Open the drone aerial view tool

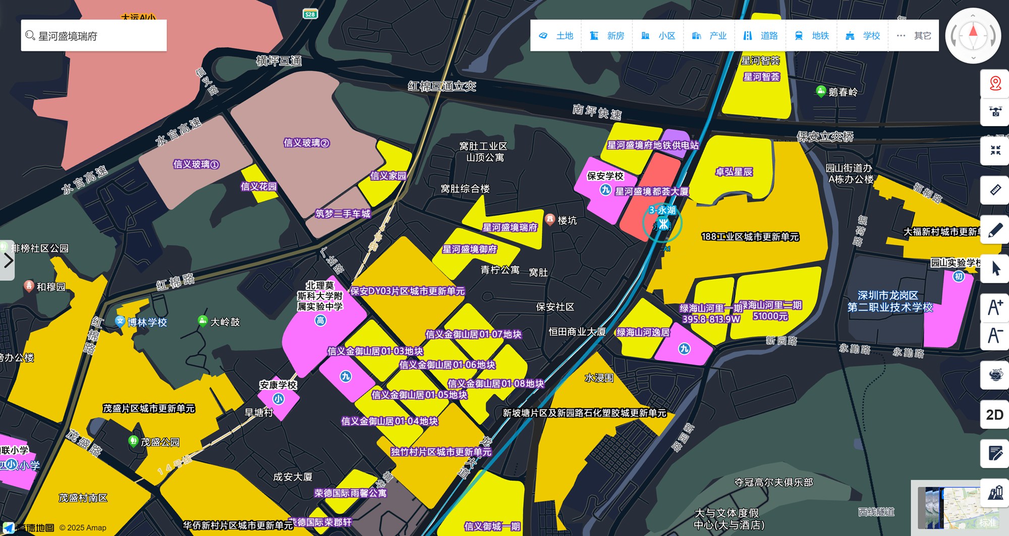click(995, 111)
